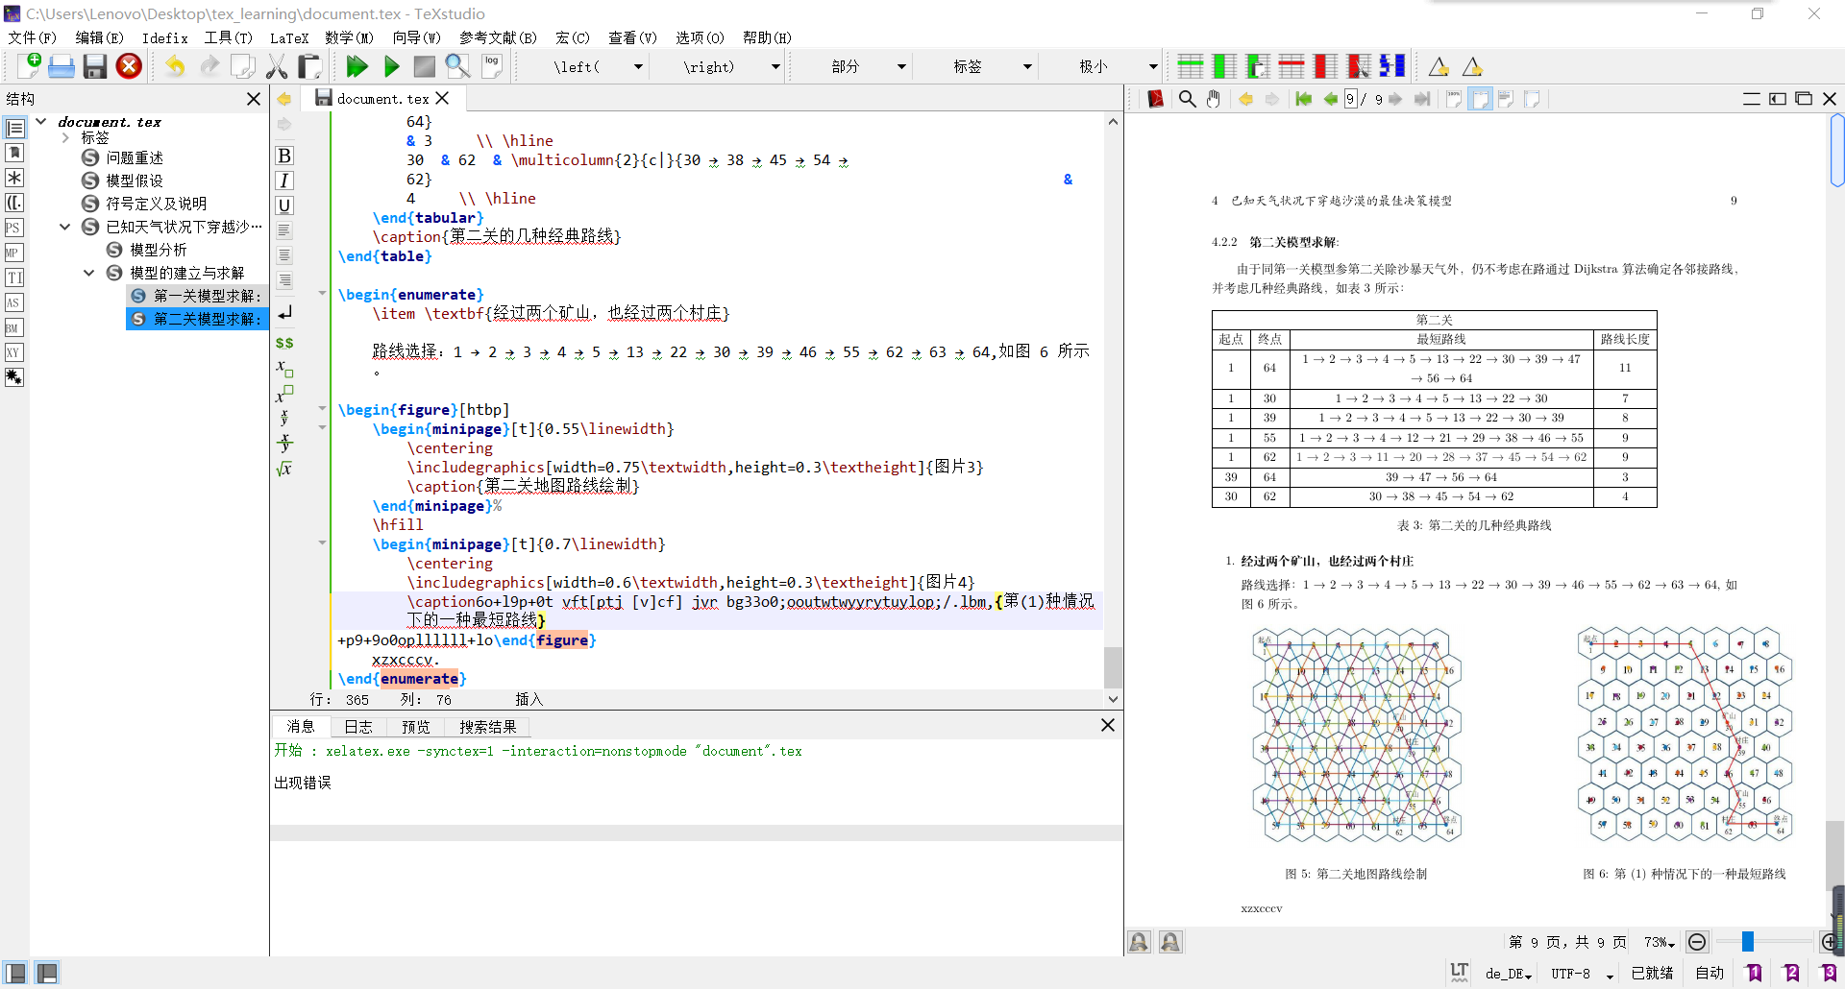Close the structure panel

(254, 99)
